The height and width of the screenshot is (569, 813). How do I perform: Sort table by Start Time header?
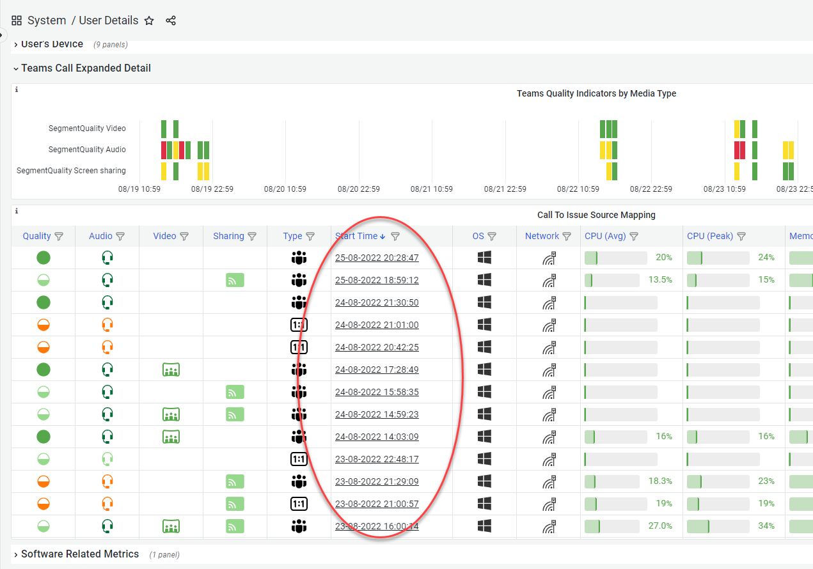tap(356, 237)
